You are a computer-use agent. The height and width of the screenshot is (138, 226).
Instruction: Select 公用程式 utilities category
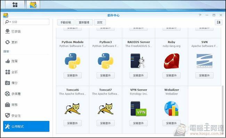tap(26, 126)
